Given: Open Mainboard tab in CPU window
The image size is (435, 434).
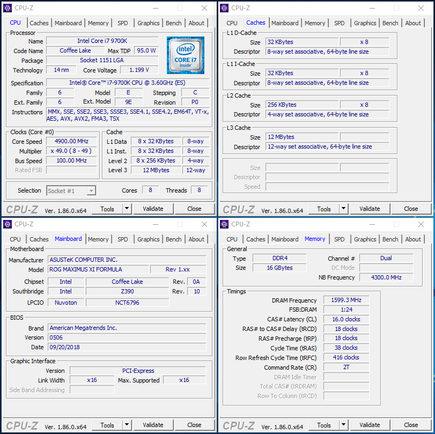Looking at the screenshot, I should (68, 23).
